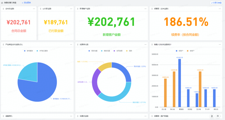Click the API接口服务: 45360.58 pie label
The height and width of the screenshot is (120, 225).
point(12,65)
